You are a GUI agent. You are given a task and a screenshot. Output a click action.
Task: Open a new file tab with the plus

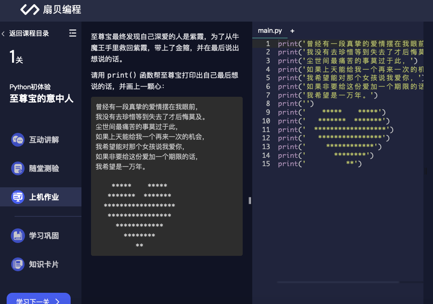292,30
